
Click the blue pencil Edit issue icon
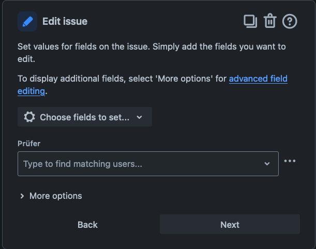click(27, 22)
